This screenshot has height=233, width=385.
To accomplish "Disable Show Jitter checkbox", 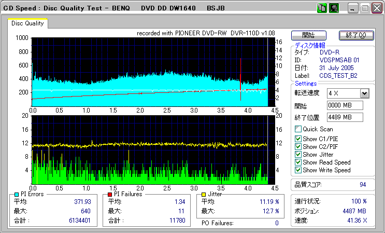I will pyautogui.click(x=298, y=154).
